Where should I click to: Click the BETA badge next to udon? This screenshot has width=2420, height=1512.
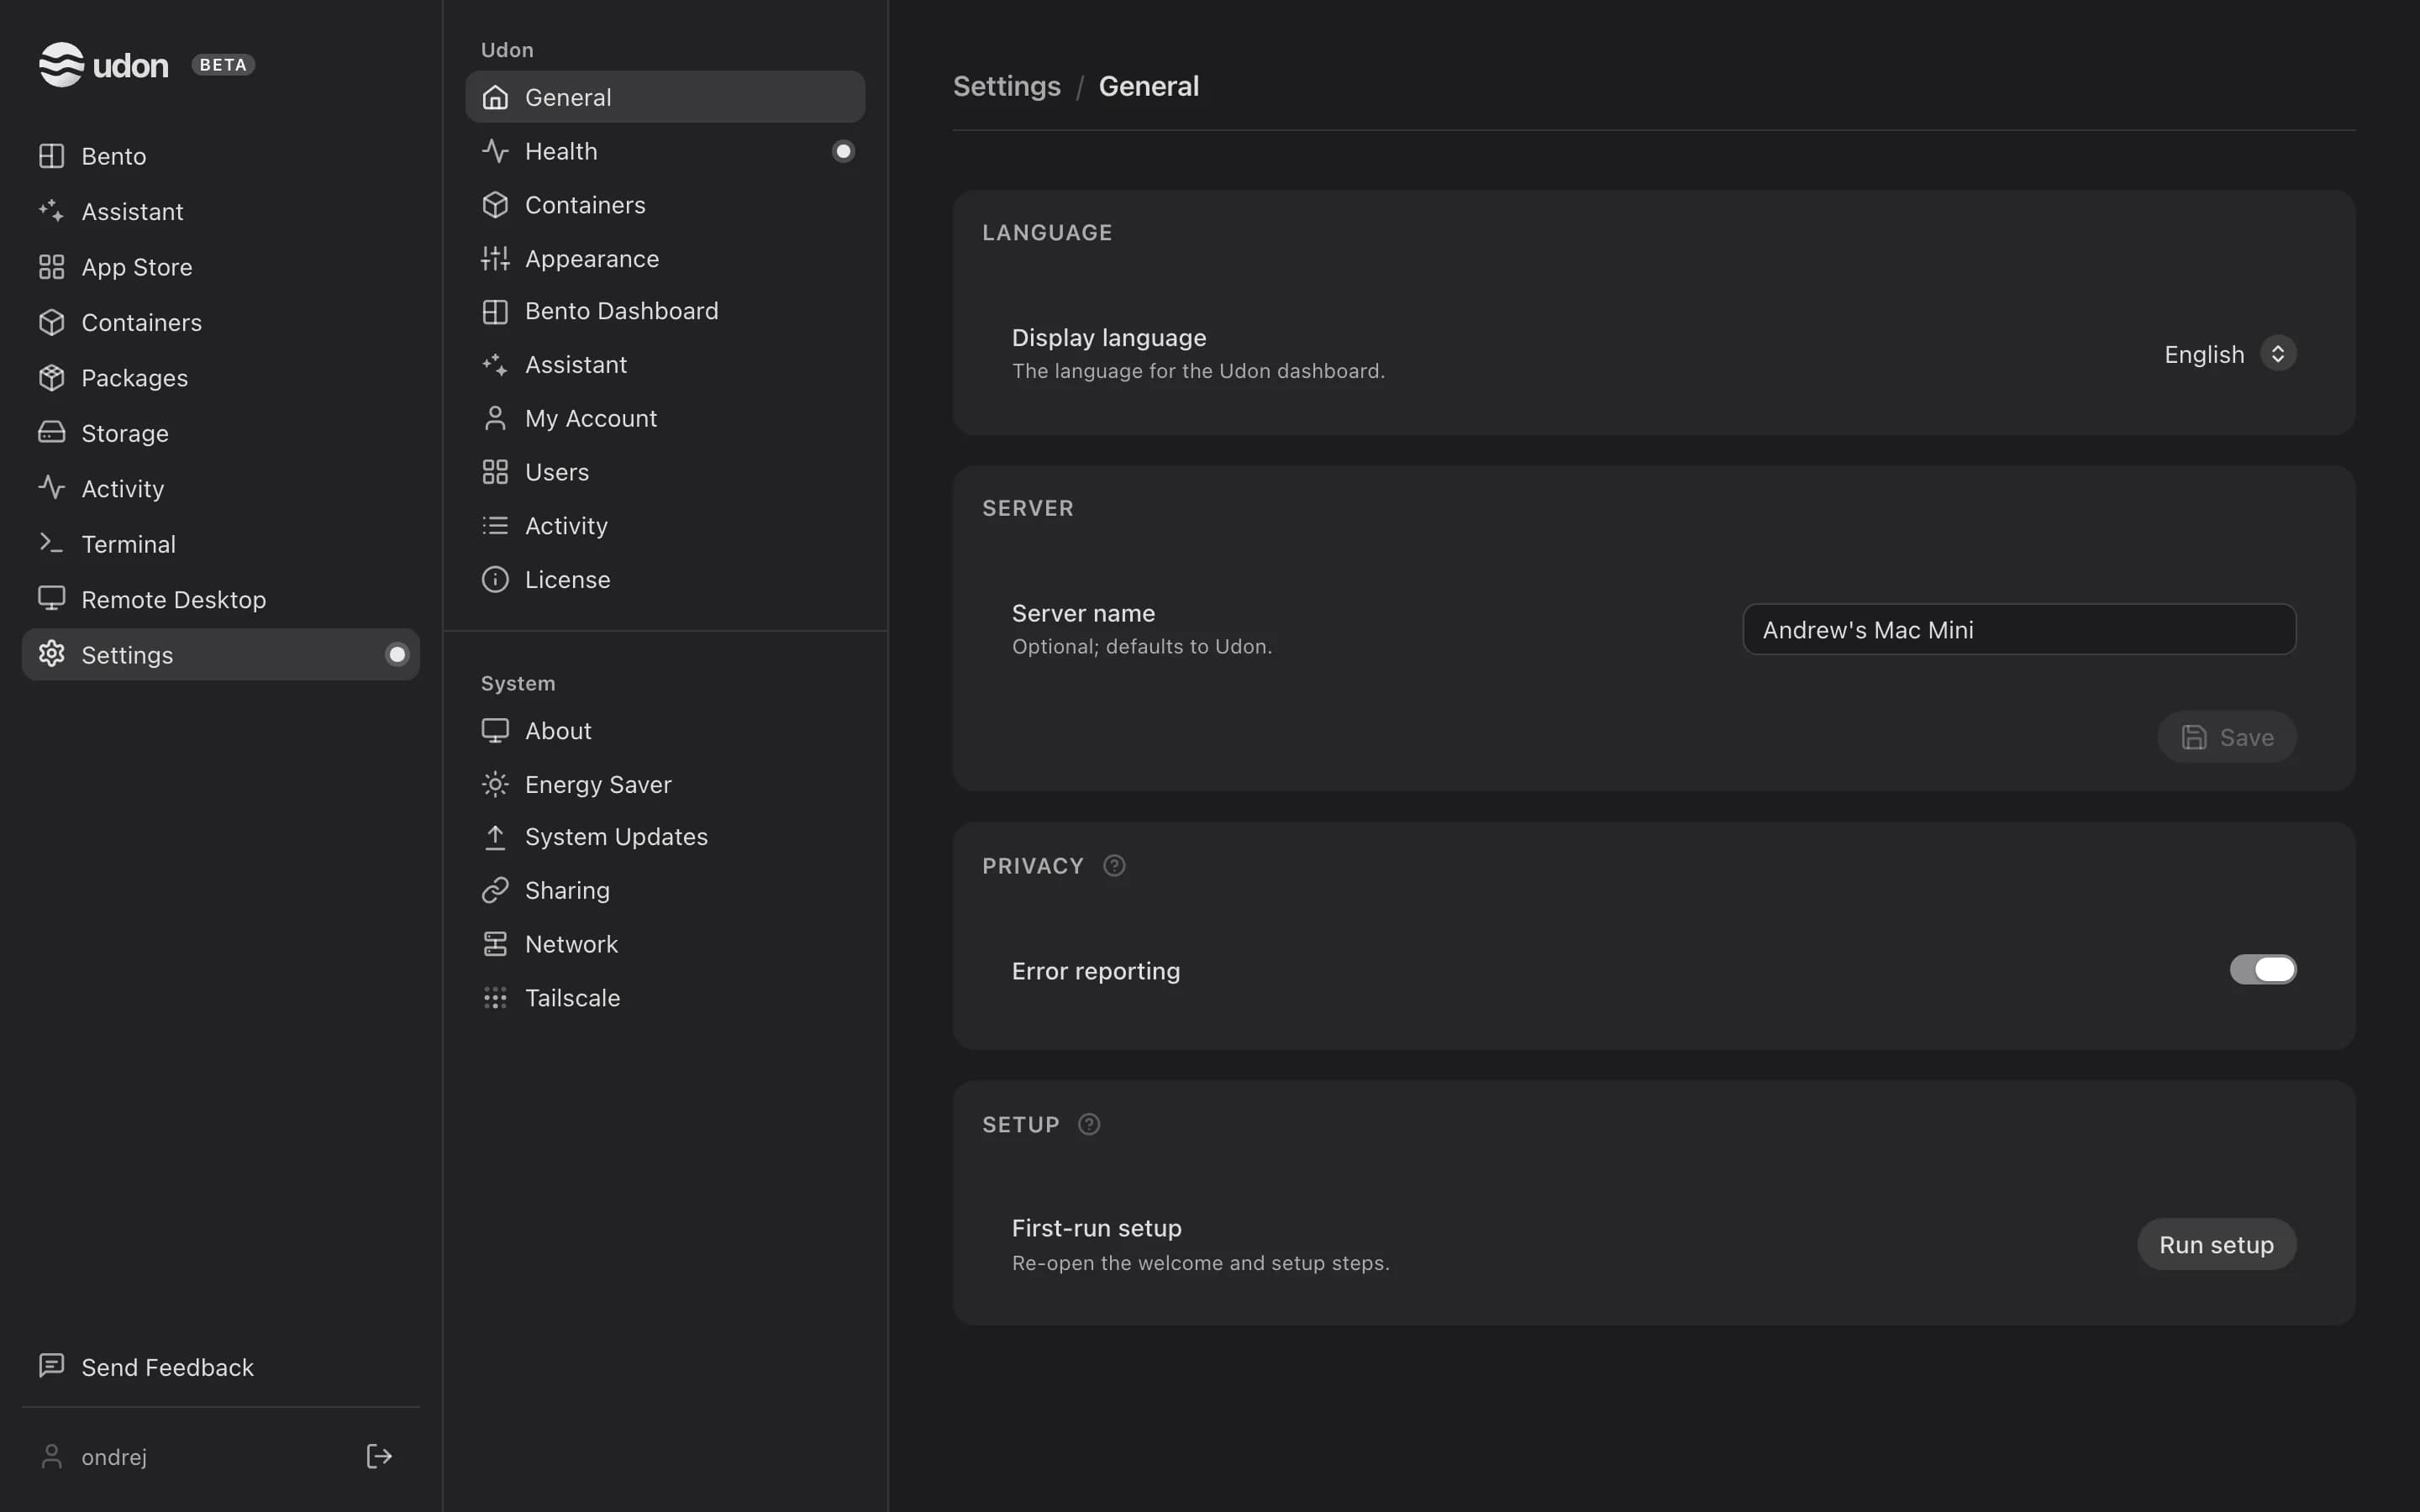click(x=223, y=65)
